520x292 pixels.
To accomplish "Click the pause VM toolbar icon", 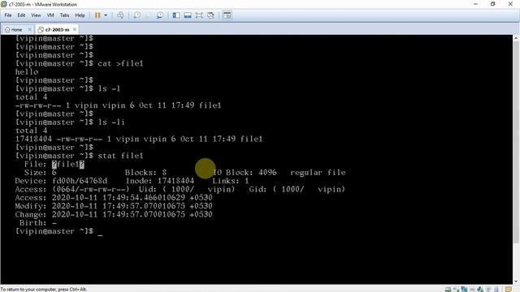I will [97, 15].
